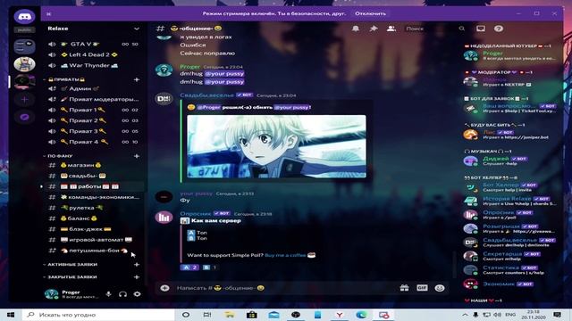Open help question mark icon
The height and width of the screenshot is (321, 572).
[x=499, y=29]
